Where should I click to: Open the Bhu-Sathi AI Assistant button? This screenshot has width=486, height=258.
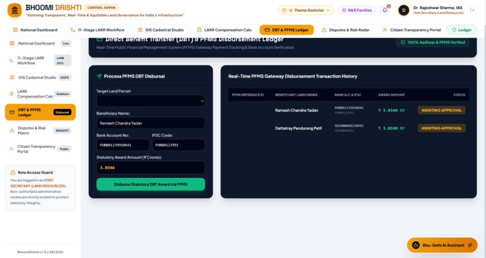tap(442, 245)
